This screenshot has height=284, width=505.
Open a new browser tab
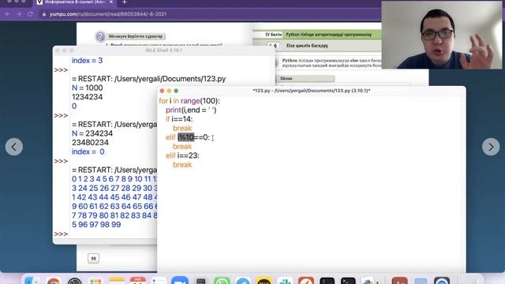125,2
